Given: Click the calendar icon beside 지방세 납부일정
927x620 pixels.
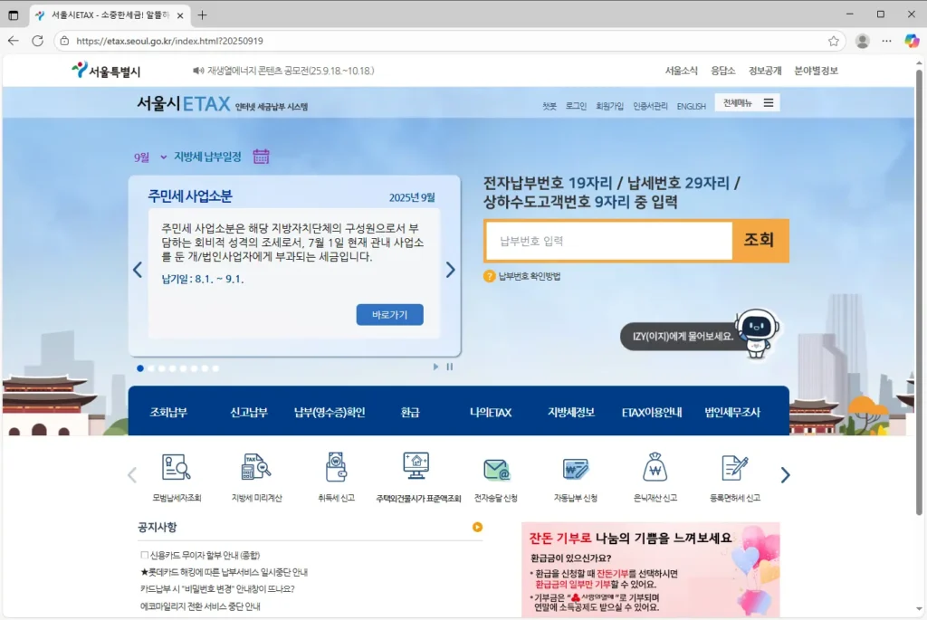Looking at the screenshot, I should pos(261,156).
